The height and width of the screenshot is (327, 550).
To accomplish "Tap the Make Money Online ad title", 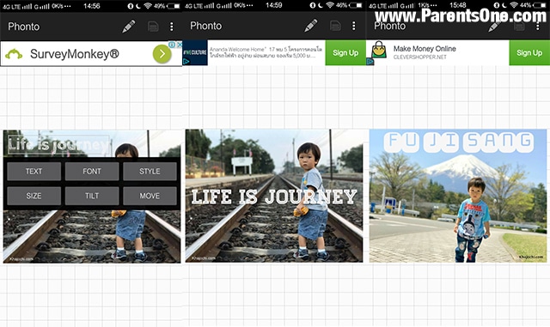I will point(425,49).
